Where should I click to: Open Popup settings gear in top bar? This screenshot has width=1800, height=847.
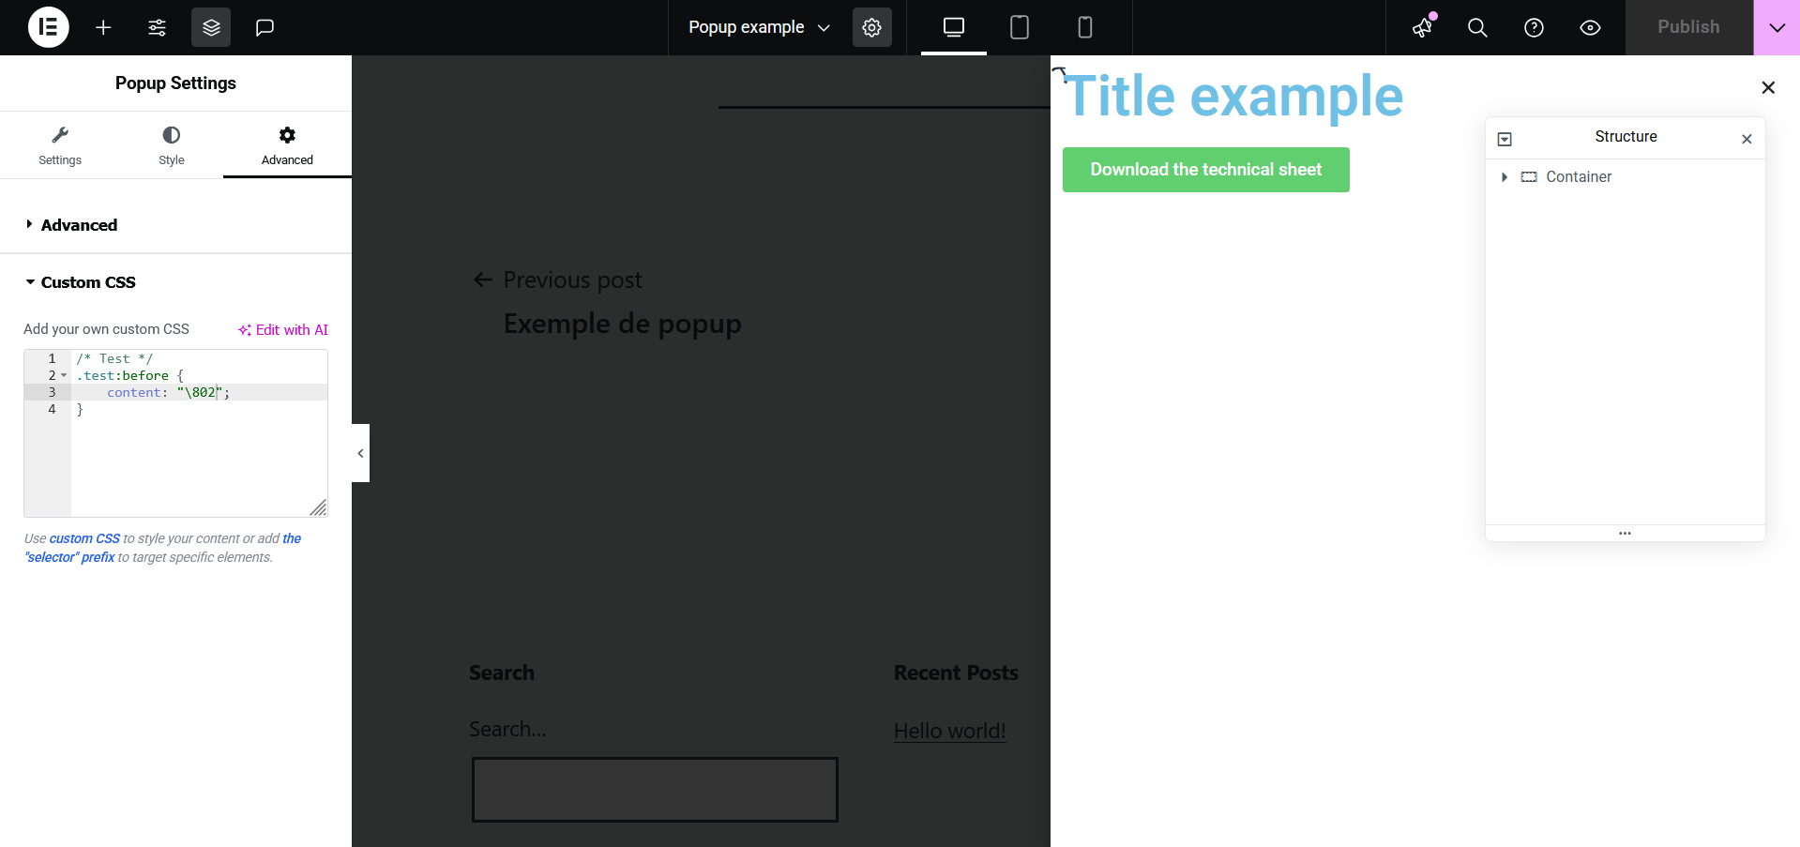click(x=872, y=27)
